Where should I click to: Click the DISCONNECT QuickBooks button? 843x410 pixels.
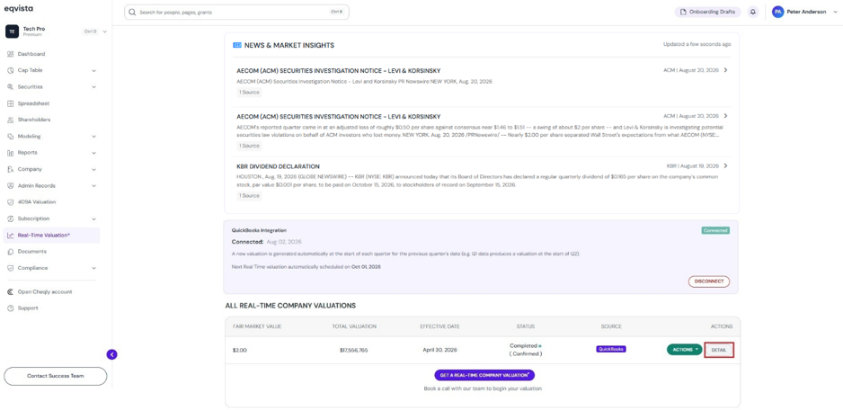click(x=708, y=281)
